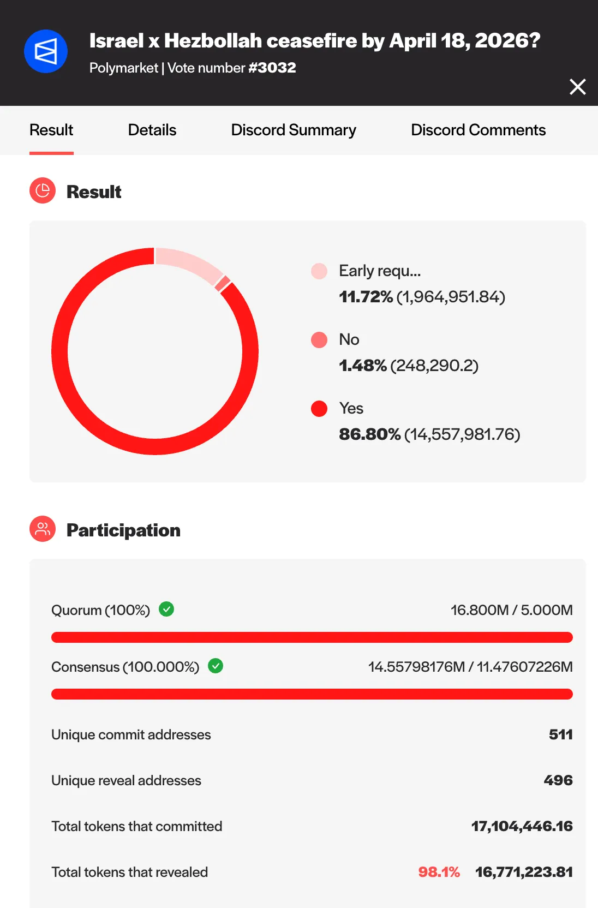Screen dimensions: 598x908
Task: Click the Participation people icon
Action: pos(43,529)
